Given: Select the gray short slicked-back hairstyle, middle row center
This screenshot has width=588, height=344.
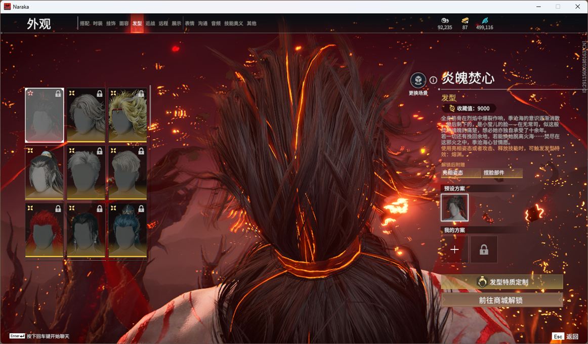Looking at the screenshot, I should pyautogui.click(x=86, y=173).
